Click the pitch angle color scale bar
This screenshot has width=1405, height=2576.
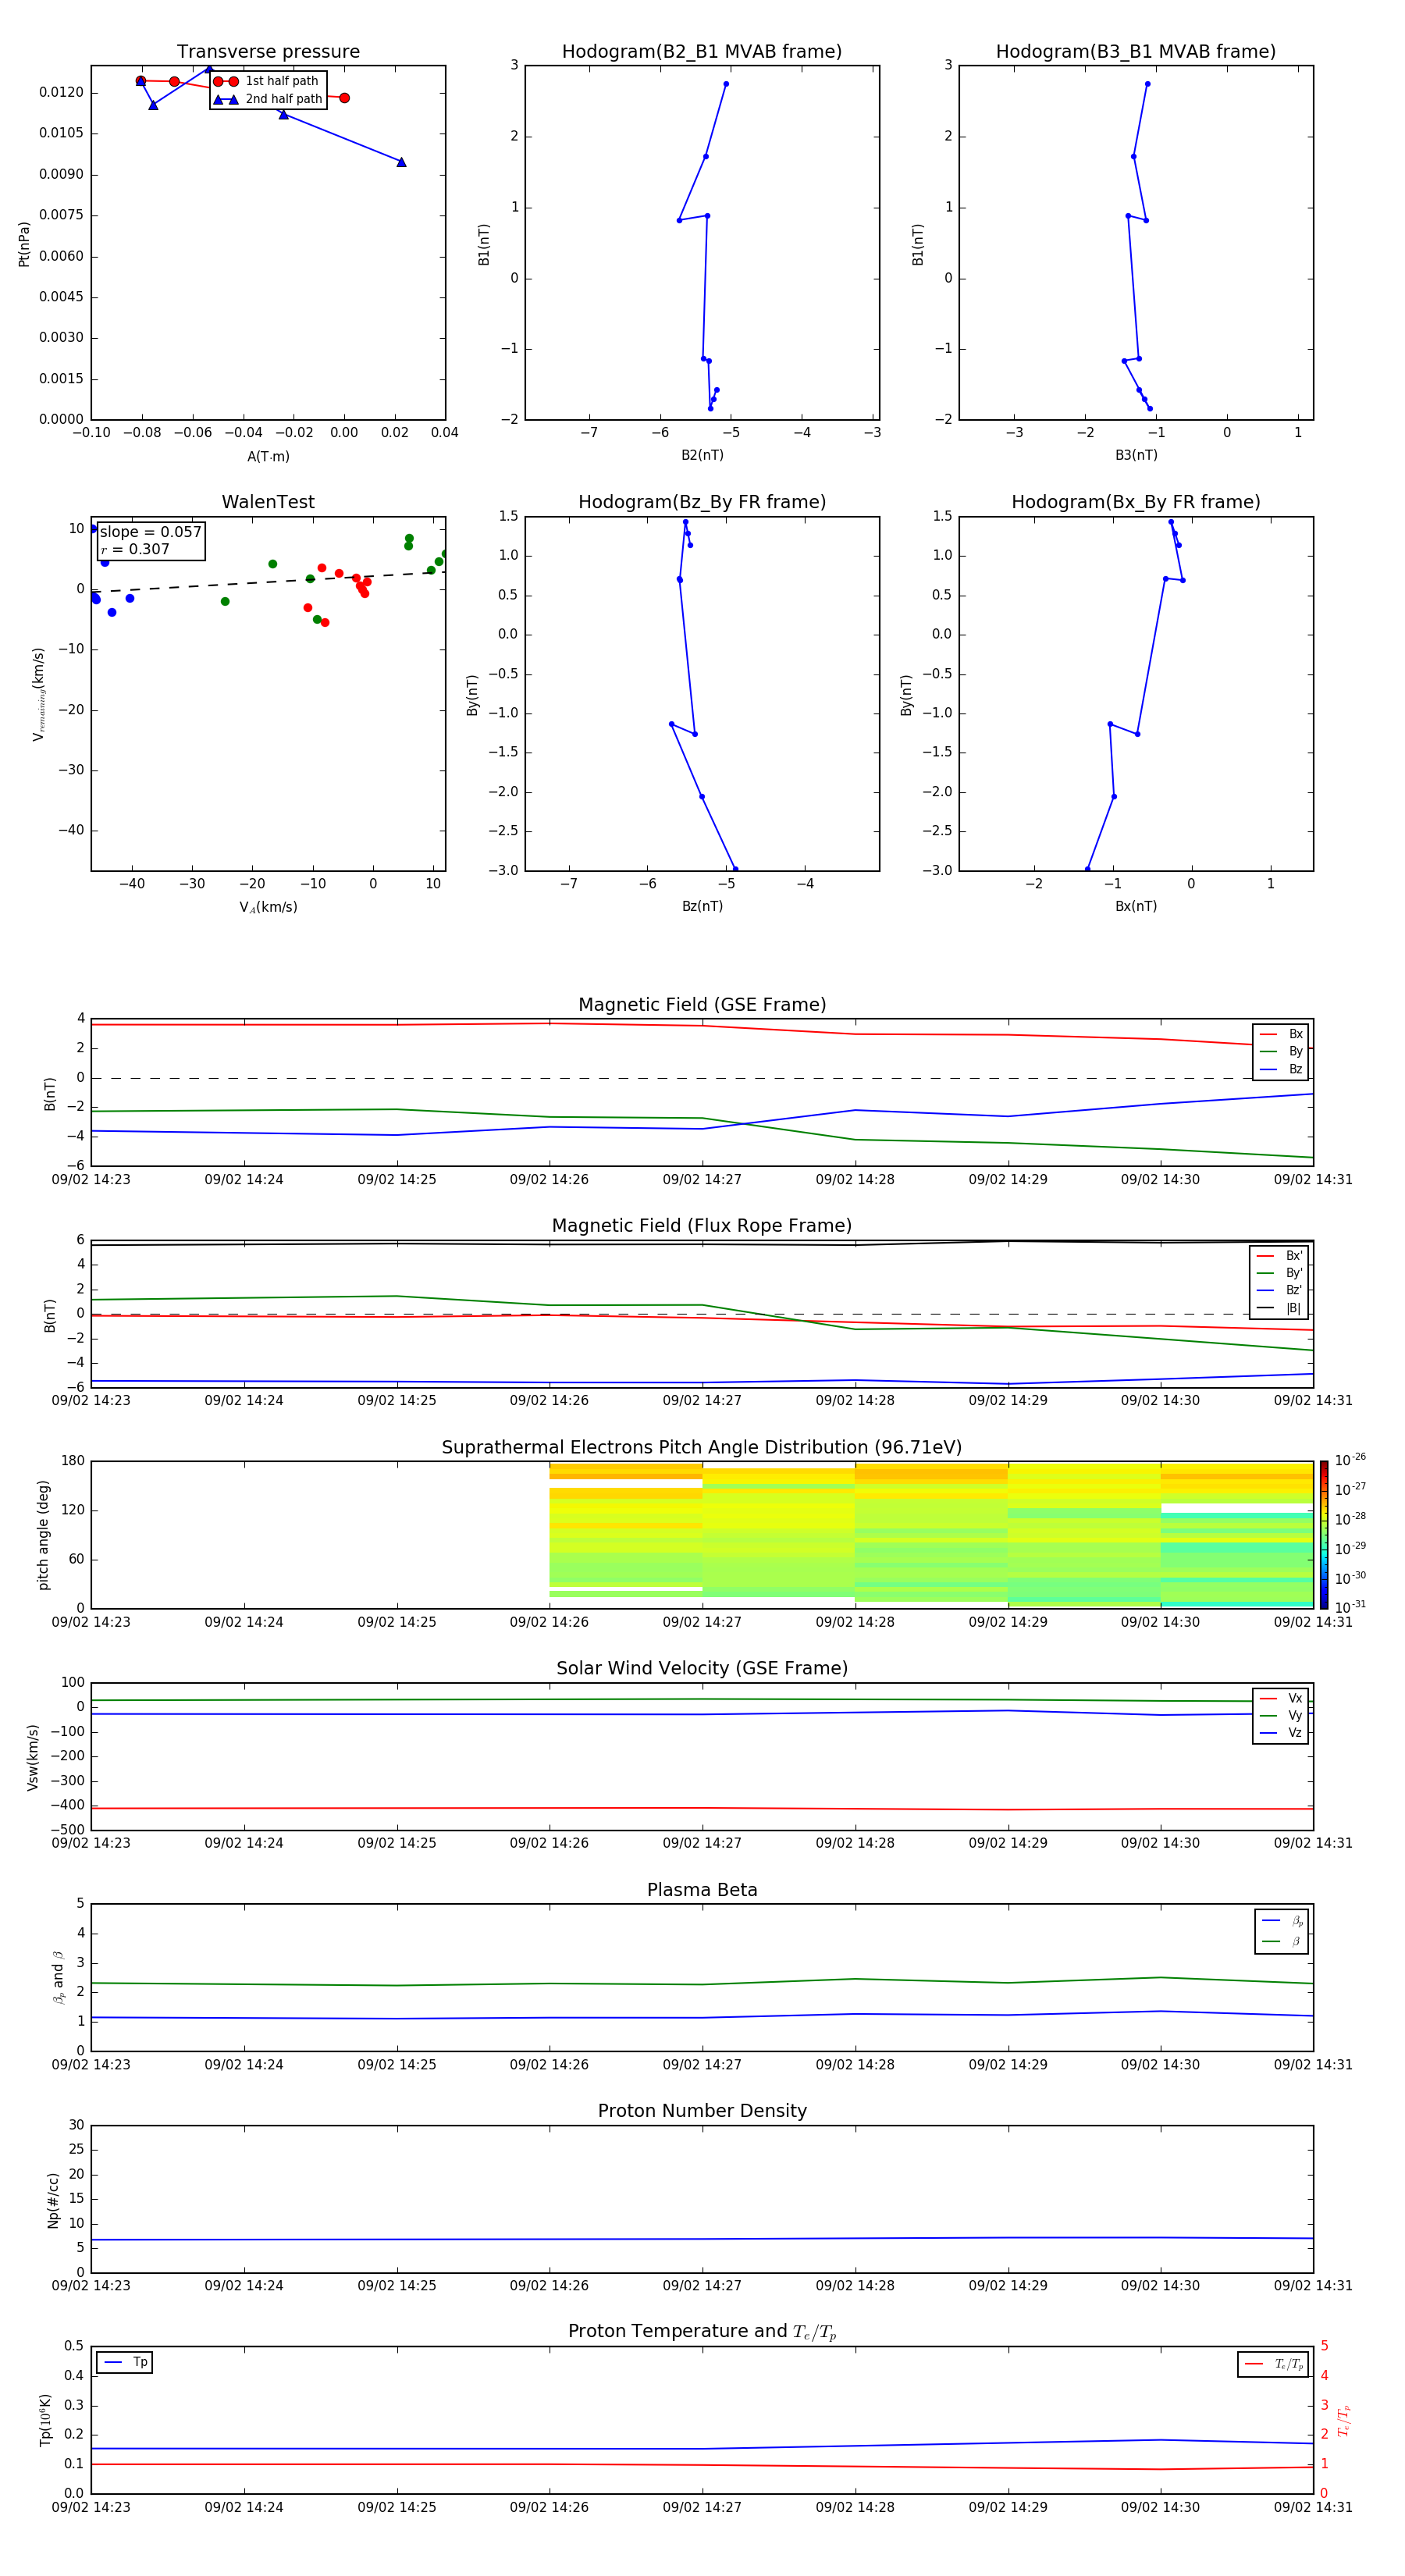[1323, 1535]
